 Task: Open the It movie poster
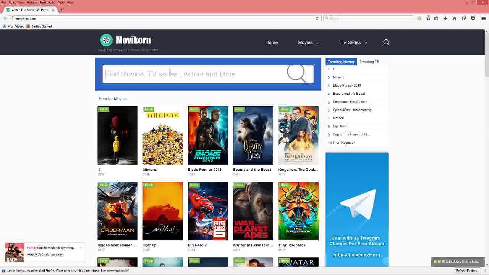117,135
